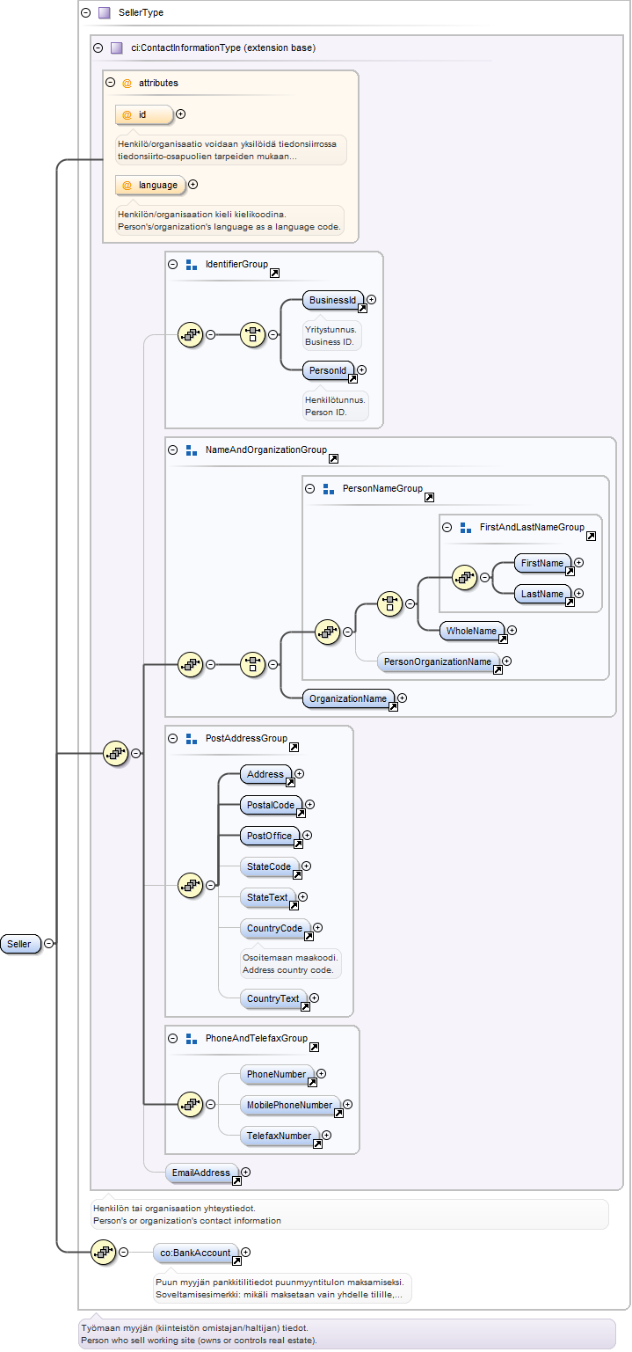Click PersonNameGroup choice compositor icon
The image size is (632, 1352).
pos(390,603)
